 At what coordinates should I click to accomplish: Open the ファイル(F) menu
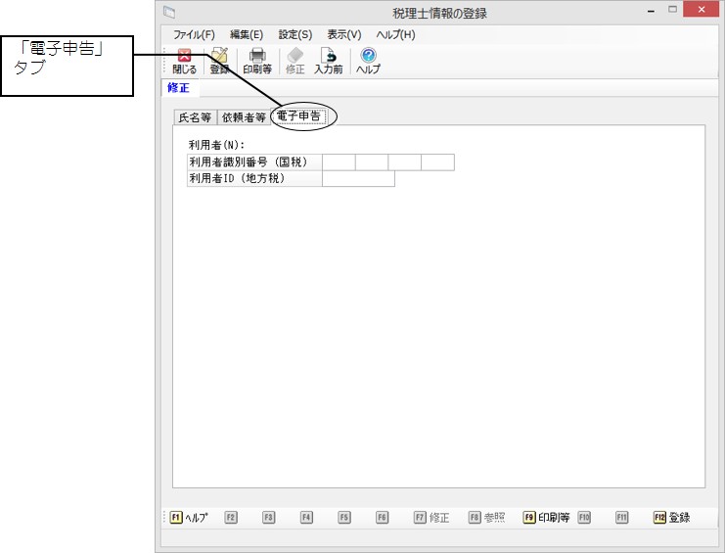click(194, 34)
